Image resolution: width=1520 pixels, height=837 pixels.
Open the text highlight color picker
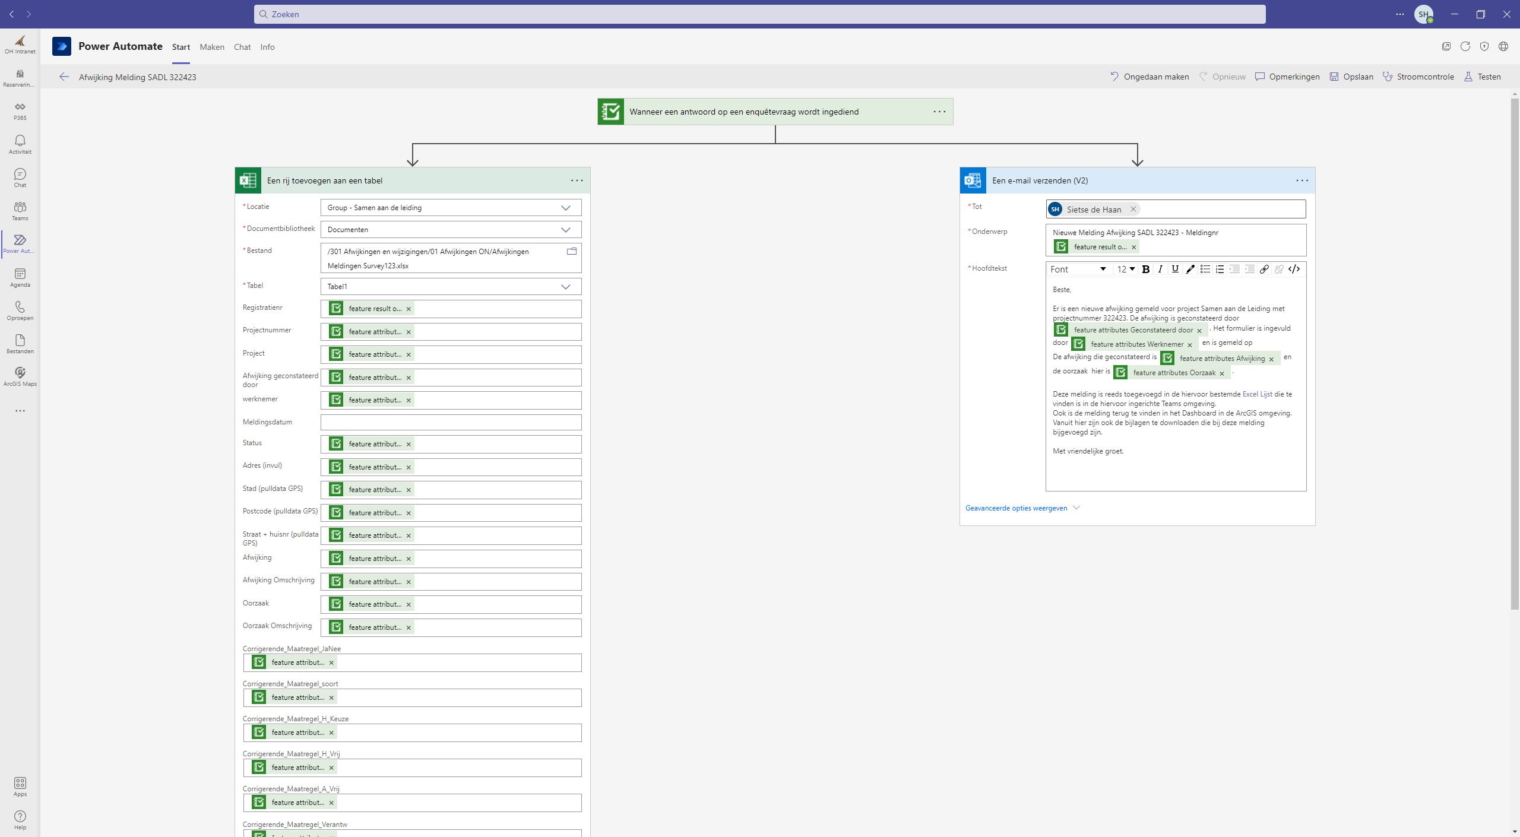pos(1190,269)
